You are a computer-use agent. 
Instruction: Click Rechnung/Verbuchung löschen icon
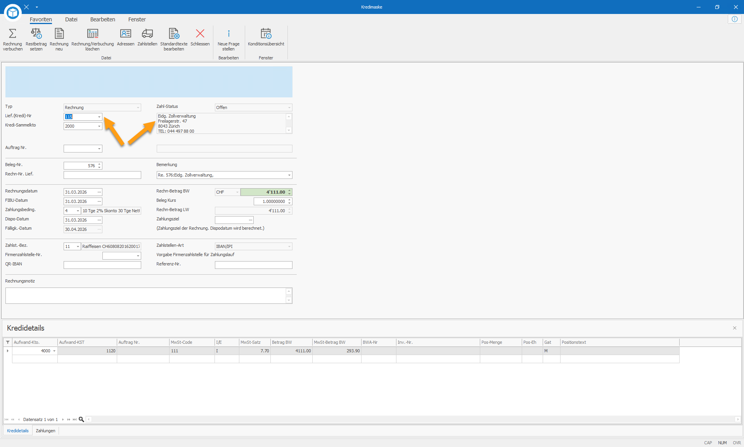[x=92, y=33]
